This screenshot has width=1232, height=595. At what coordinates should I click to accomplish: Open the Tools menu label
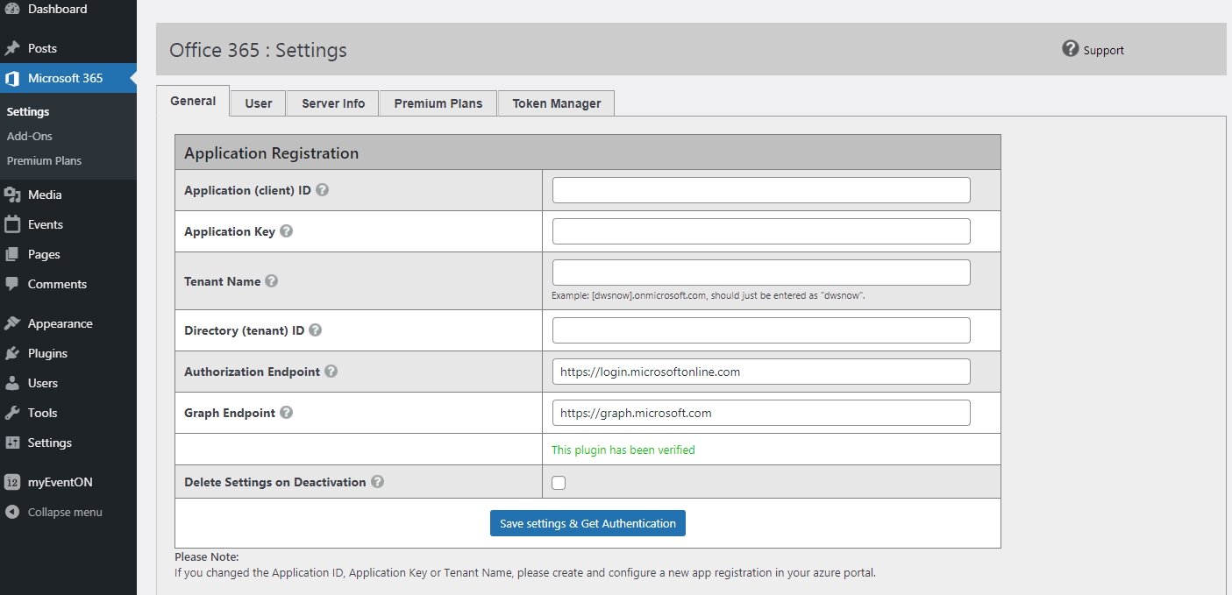pyautogui.click(x=42, y=413)
